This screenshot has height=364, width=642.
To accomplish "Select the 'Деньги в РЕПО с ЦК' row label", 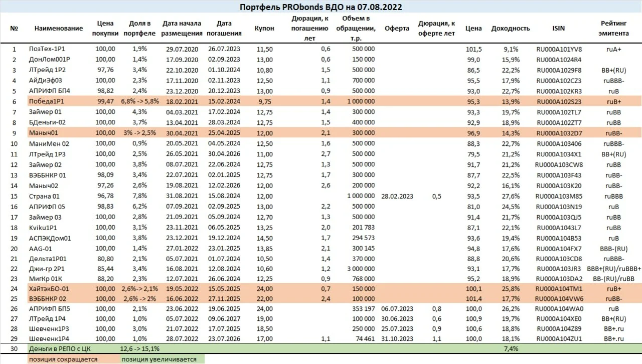I will tap(59, 349).
